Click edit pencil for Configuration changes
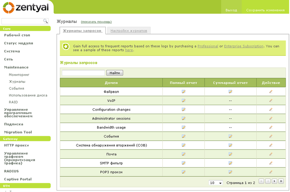Viewport: 290px width, 192px height. (x=270, y=109)
